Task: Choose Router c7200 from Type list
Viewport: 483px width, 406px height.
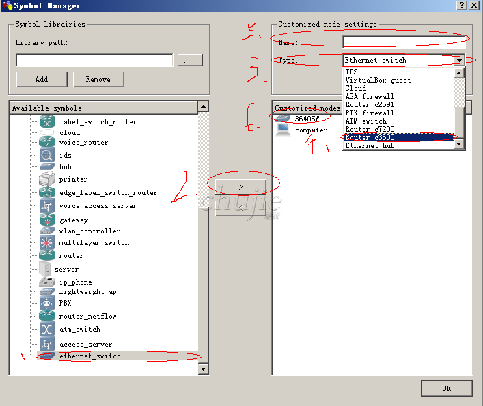Action: [x=398, y=129]
